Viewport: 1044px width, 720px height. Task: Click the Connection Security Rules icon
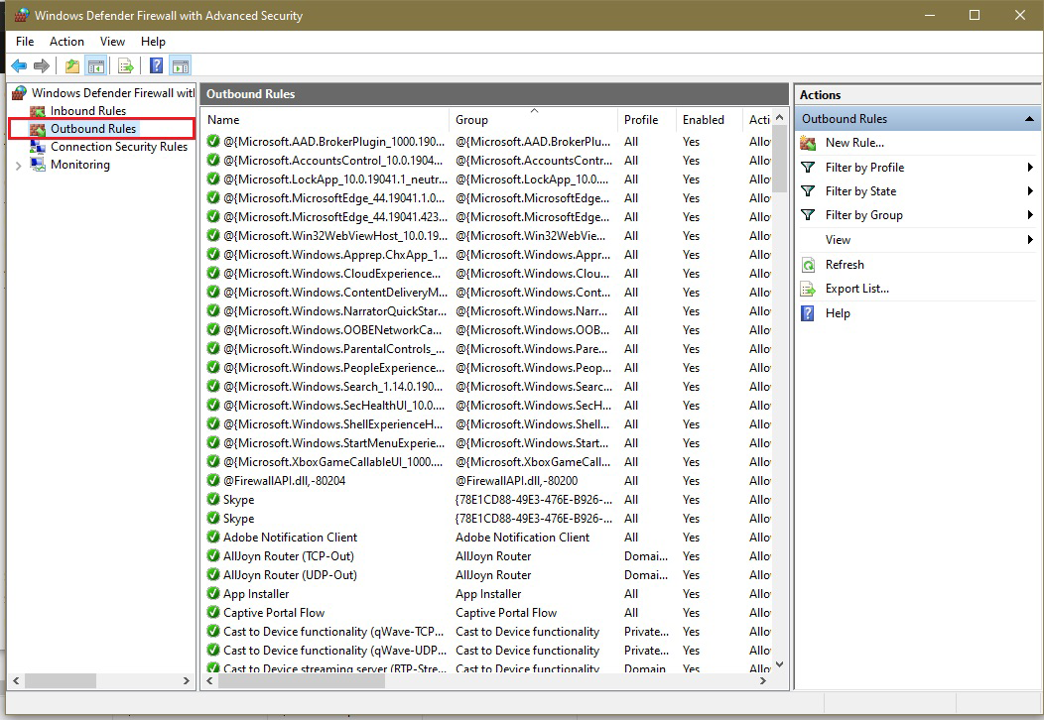(x=38, y=147)
